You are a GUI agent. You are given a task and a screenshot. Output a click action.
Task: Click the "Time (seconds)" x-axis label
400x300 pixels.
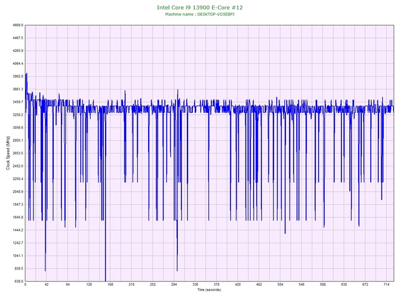coord(209,290)
